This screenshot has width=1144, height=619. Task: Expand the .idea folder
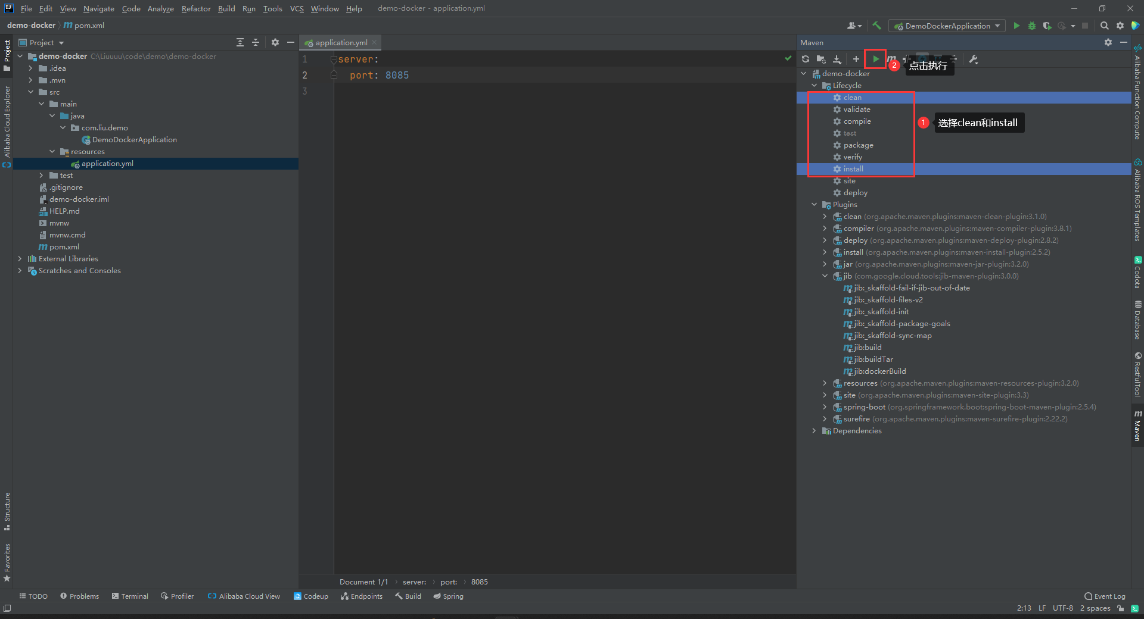coord(30,68)
